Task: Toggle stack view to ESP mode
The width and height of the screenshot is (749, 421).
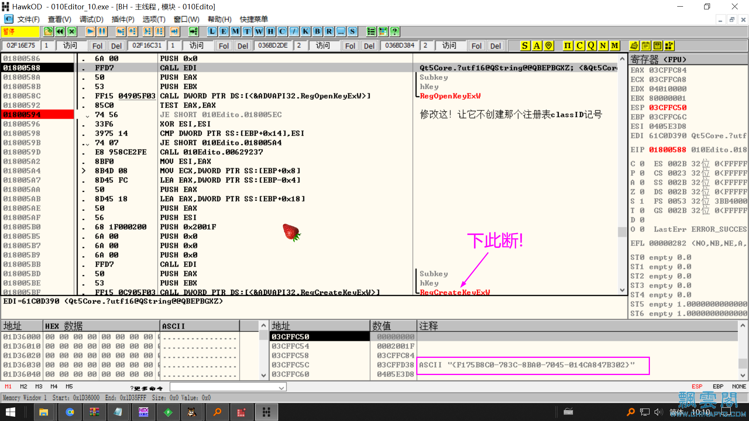Action: point(697,386)
